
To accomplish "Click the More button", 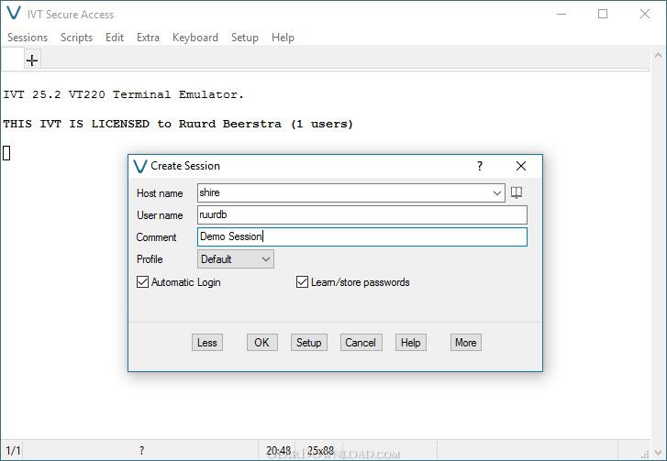I will (466, 343).
